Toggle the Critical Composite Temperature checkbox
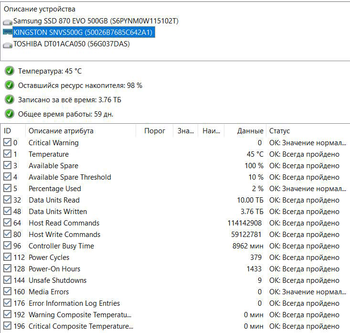Screen dimensions: 350x333 pos(7,326)
